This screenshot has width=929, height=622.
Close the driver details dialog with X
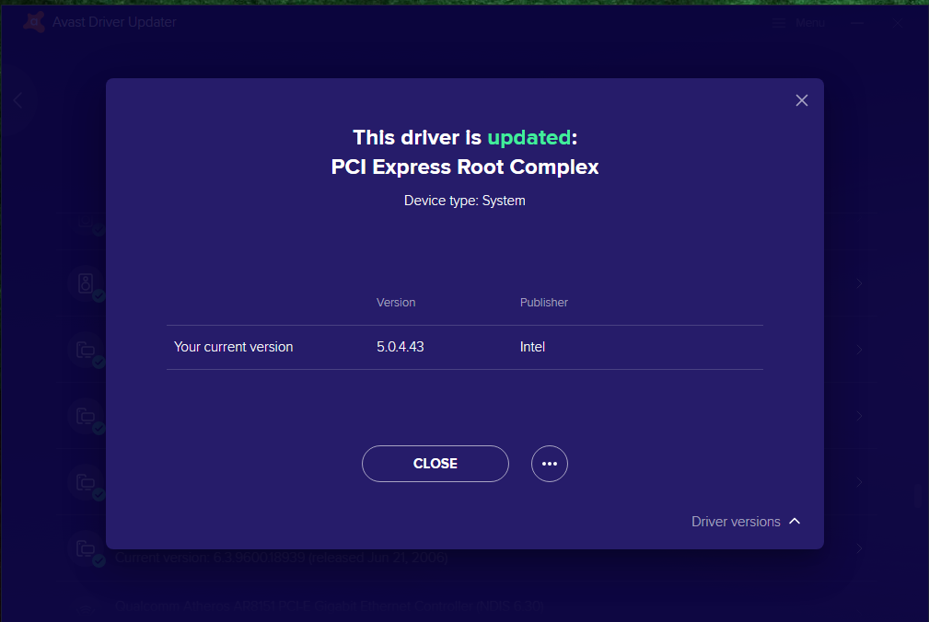801,100
